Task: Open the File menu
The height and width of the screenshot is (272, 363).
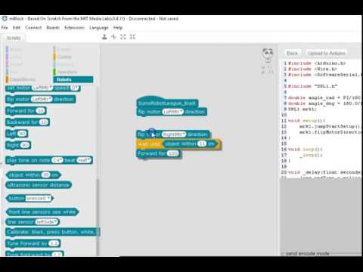Action: 5,27
